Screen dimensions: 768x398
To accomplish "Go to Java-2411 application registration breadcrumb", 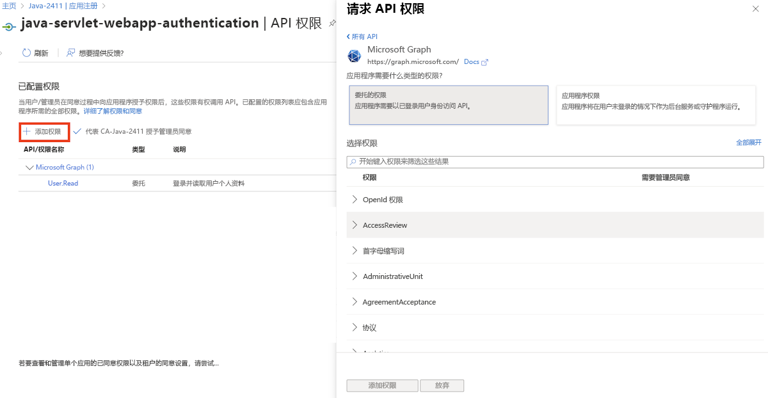I will pos(63,6).
